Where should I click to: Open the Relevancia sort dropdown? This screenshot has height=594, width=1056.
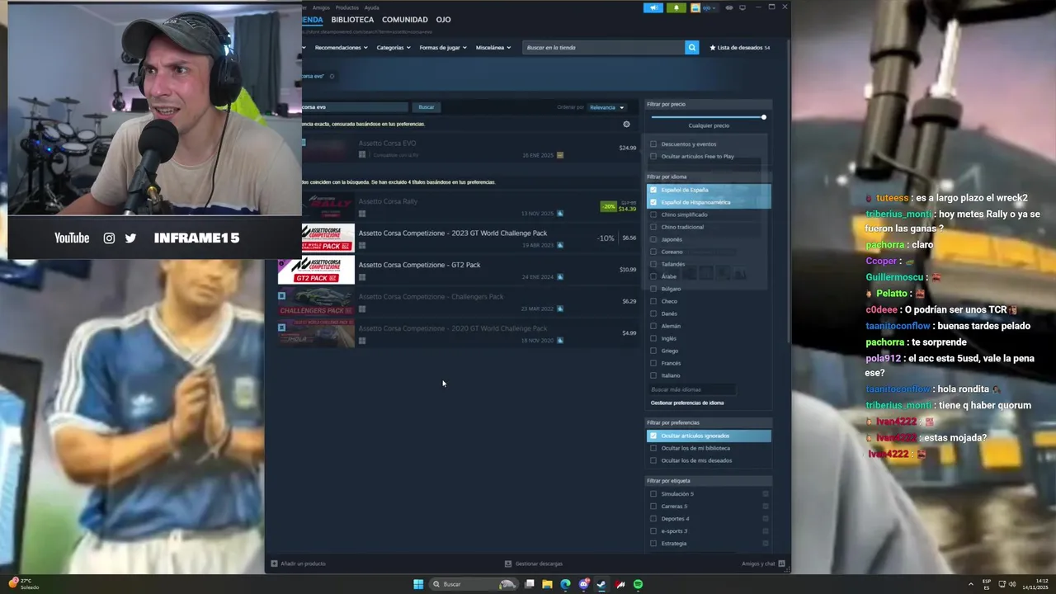point(607,107)
